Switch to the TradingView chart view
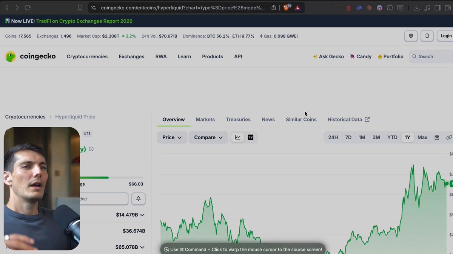The width and height of the screenshot is (453, 254). (251, 137)
